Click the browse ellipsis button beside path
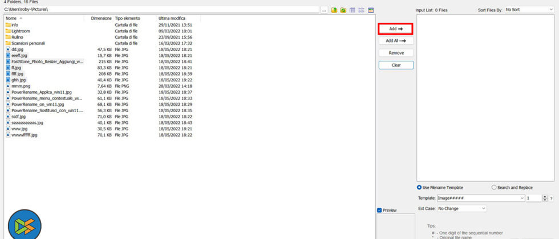This screenshot has height=239, width=559. click(324, 10)
